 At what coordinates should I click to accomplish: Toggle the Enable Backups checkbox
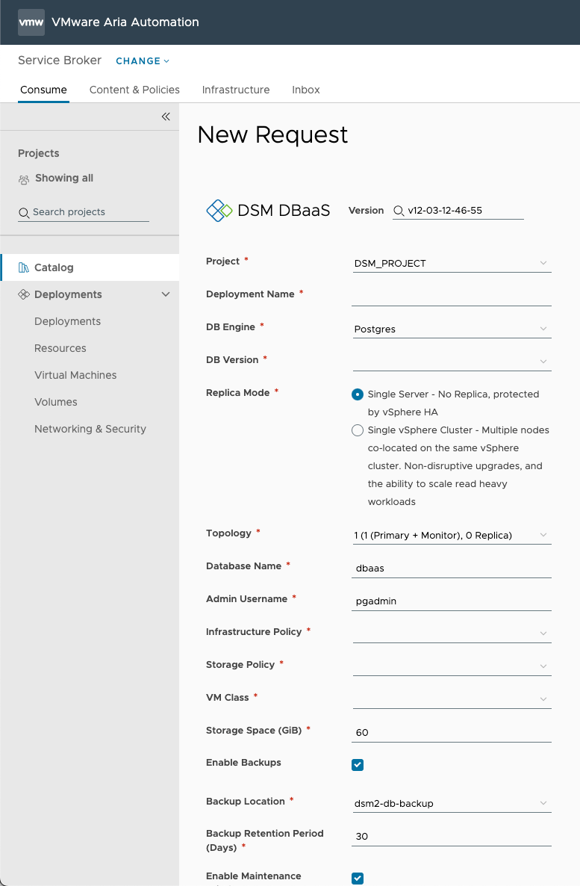click(358, 765)
